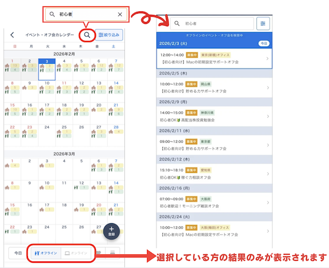Screen dimensions: 329x268
Task: Open the 東京都 event via its chevron
Action: tap(268, 145)
